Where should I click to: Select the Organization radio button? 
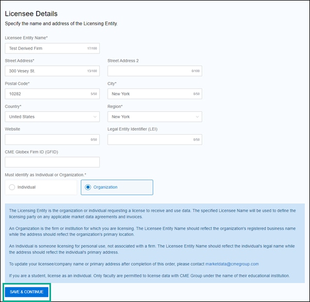tap(88, 187)
